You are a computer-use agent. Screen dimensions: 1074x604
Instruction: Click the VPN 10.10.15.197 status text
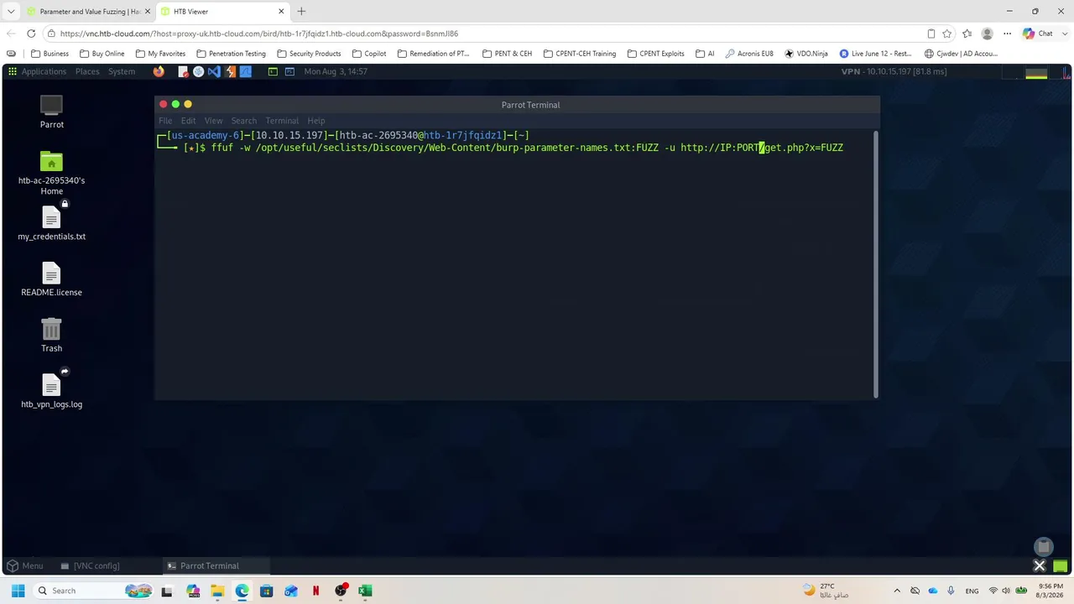pyautogui.click(x=894, y=71)
